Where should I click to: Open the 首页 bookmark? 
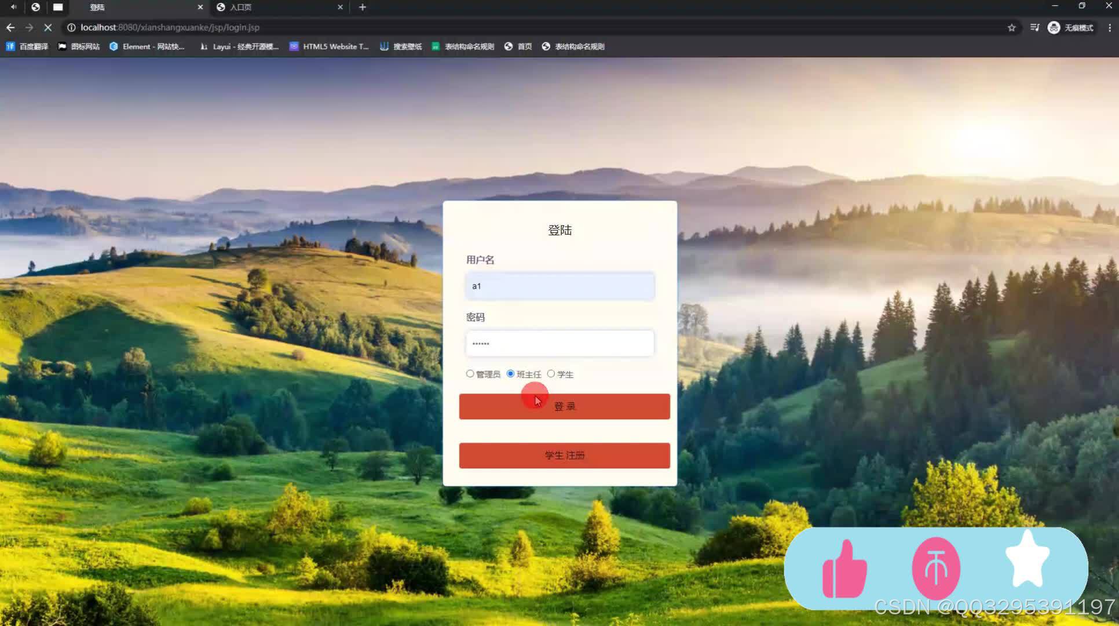(518, 46)
